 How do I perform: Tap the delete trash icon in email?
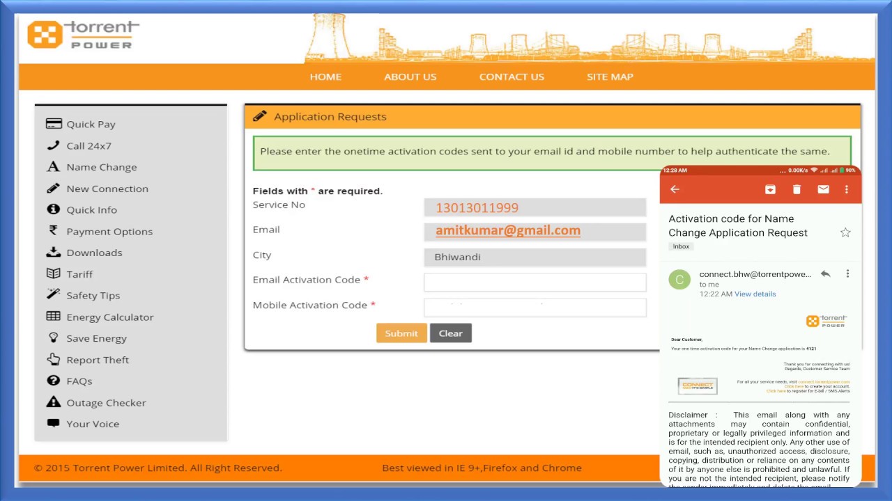(797, 189)
